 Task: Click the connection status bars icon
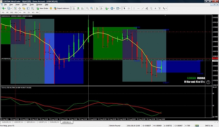197,126
